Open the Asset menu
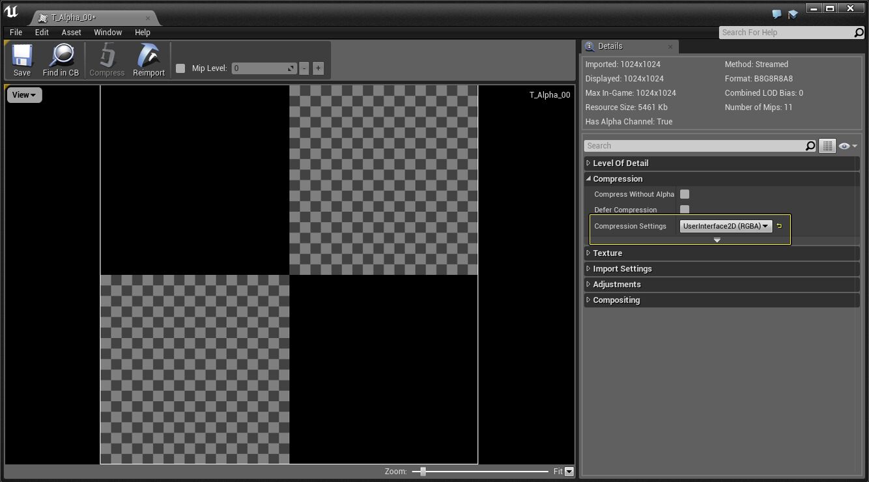This screenshot has width=869, height=482. pos(71,32)
